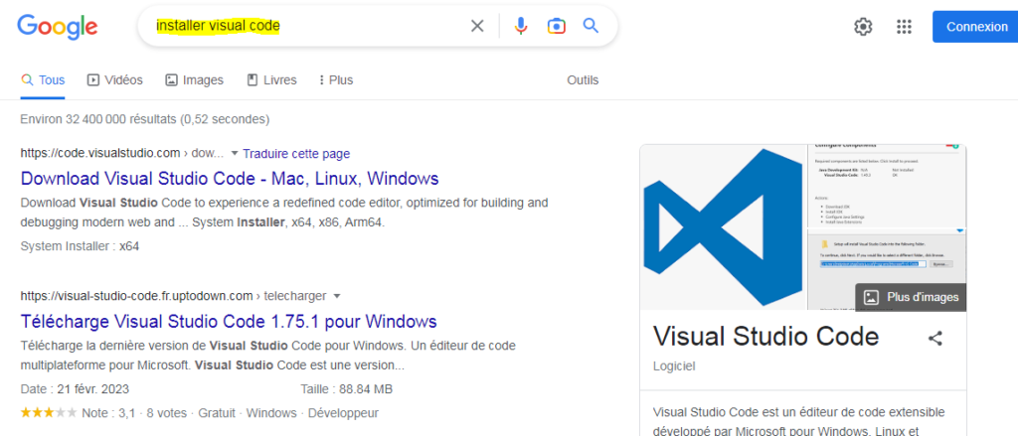Sign in with Connexion button
The image size is (1018, 436).
[x=976, y=27]
